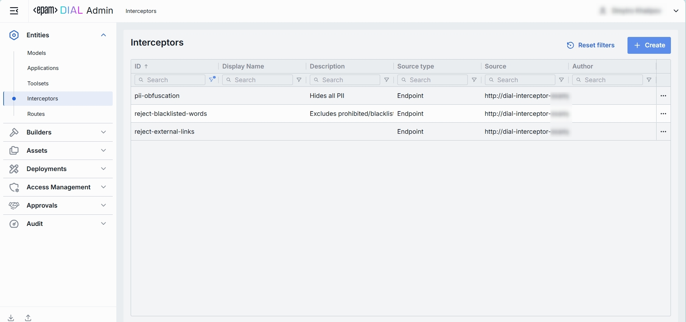Open the Display Name column filter icon

point(299,80)
